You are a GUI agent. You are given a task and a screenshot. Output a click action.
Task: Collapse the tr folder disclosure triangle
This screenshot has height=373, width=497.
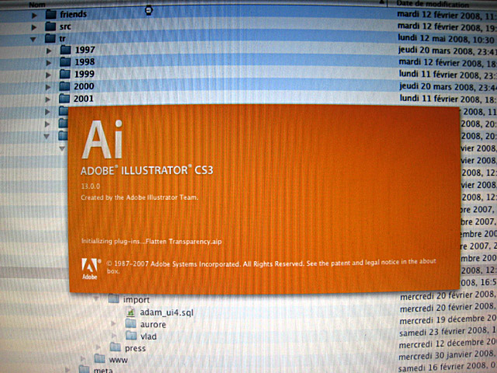(x=33, y=40)
